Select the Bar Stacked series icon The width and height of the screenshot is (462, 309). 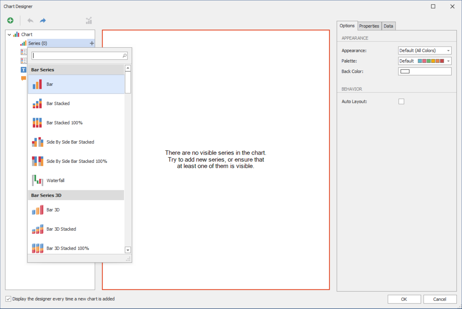(x=37, y=104)
